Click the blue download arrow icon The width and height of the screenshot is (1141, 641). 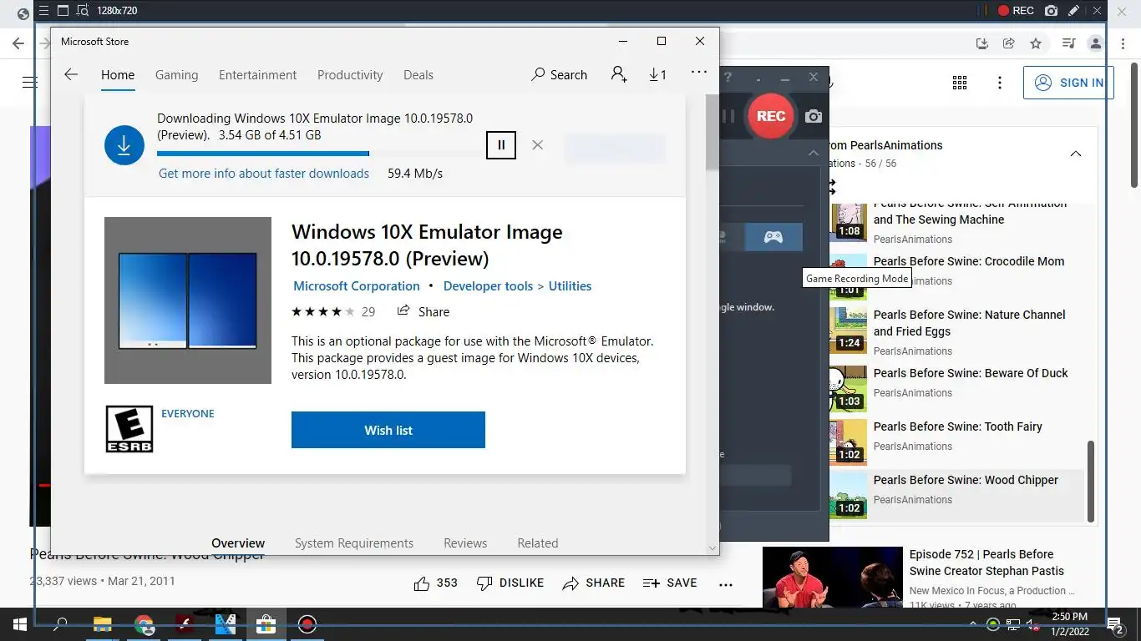(124, 145)
